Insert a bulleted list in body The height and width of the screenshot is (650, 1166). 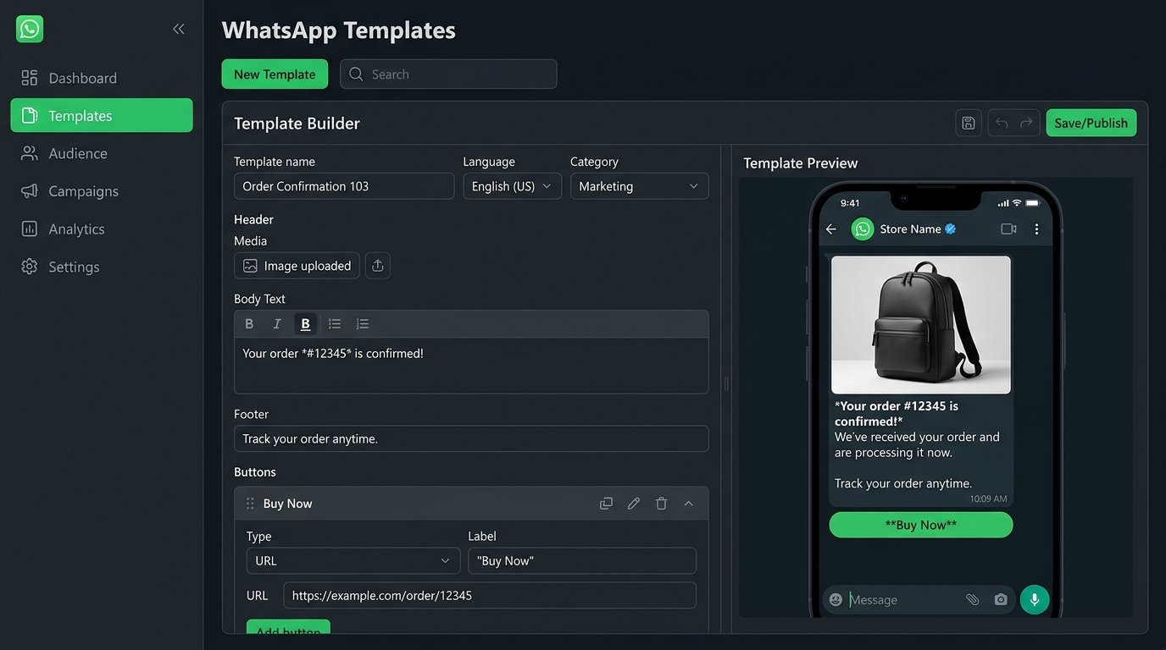click(x=335, y=323)
